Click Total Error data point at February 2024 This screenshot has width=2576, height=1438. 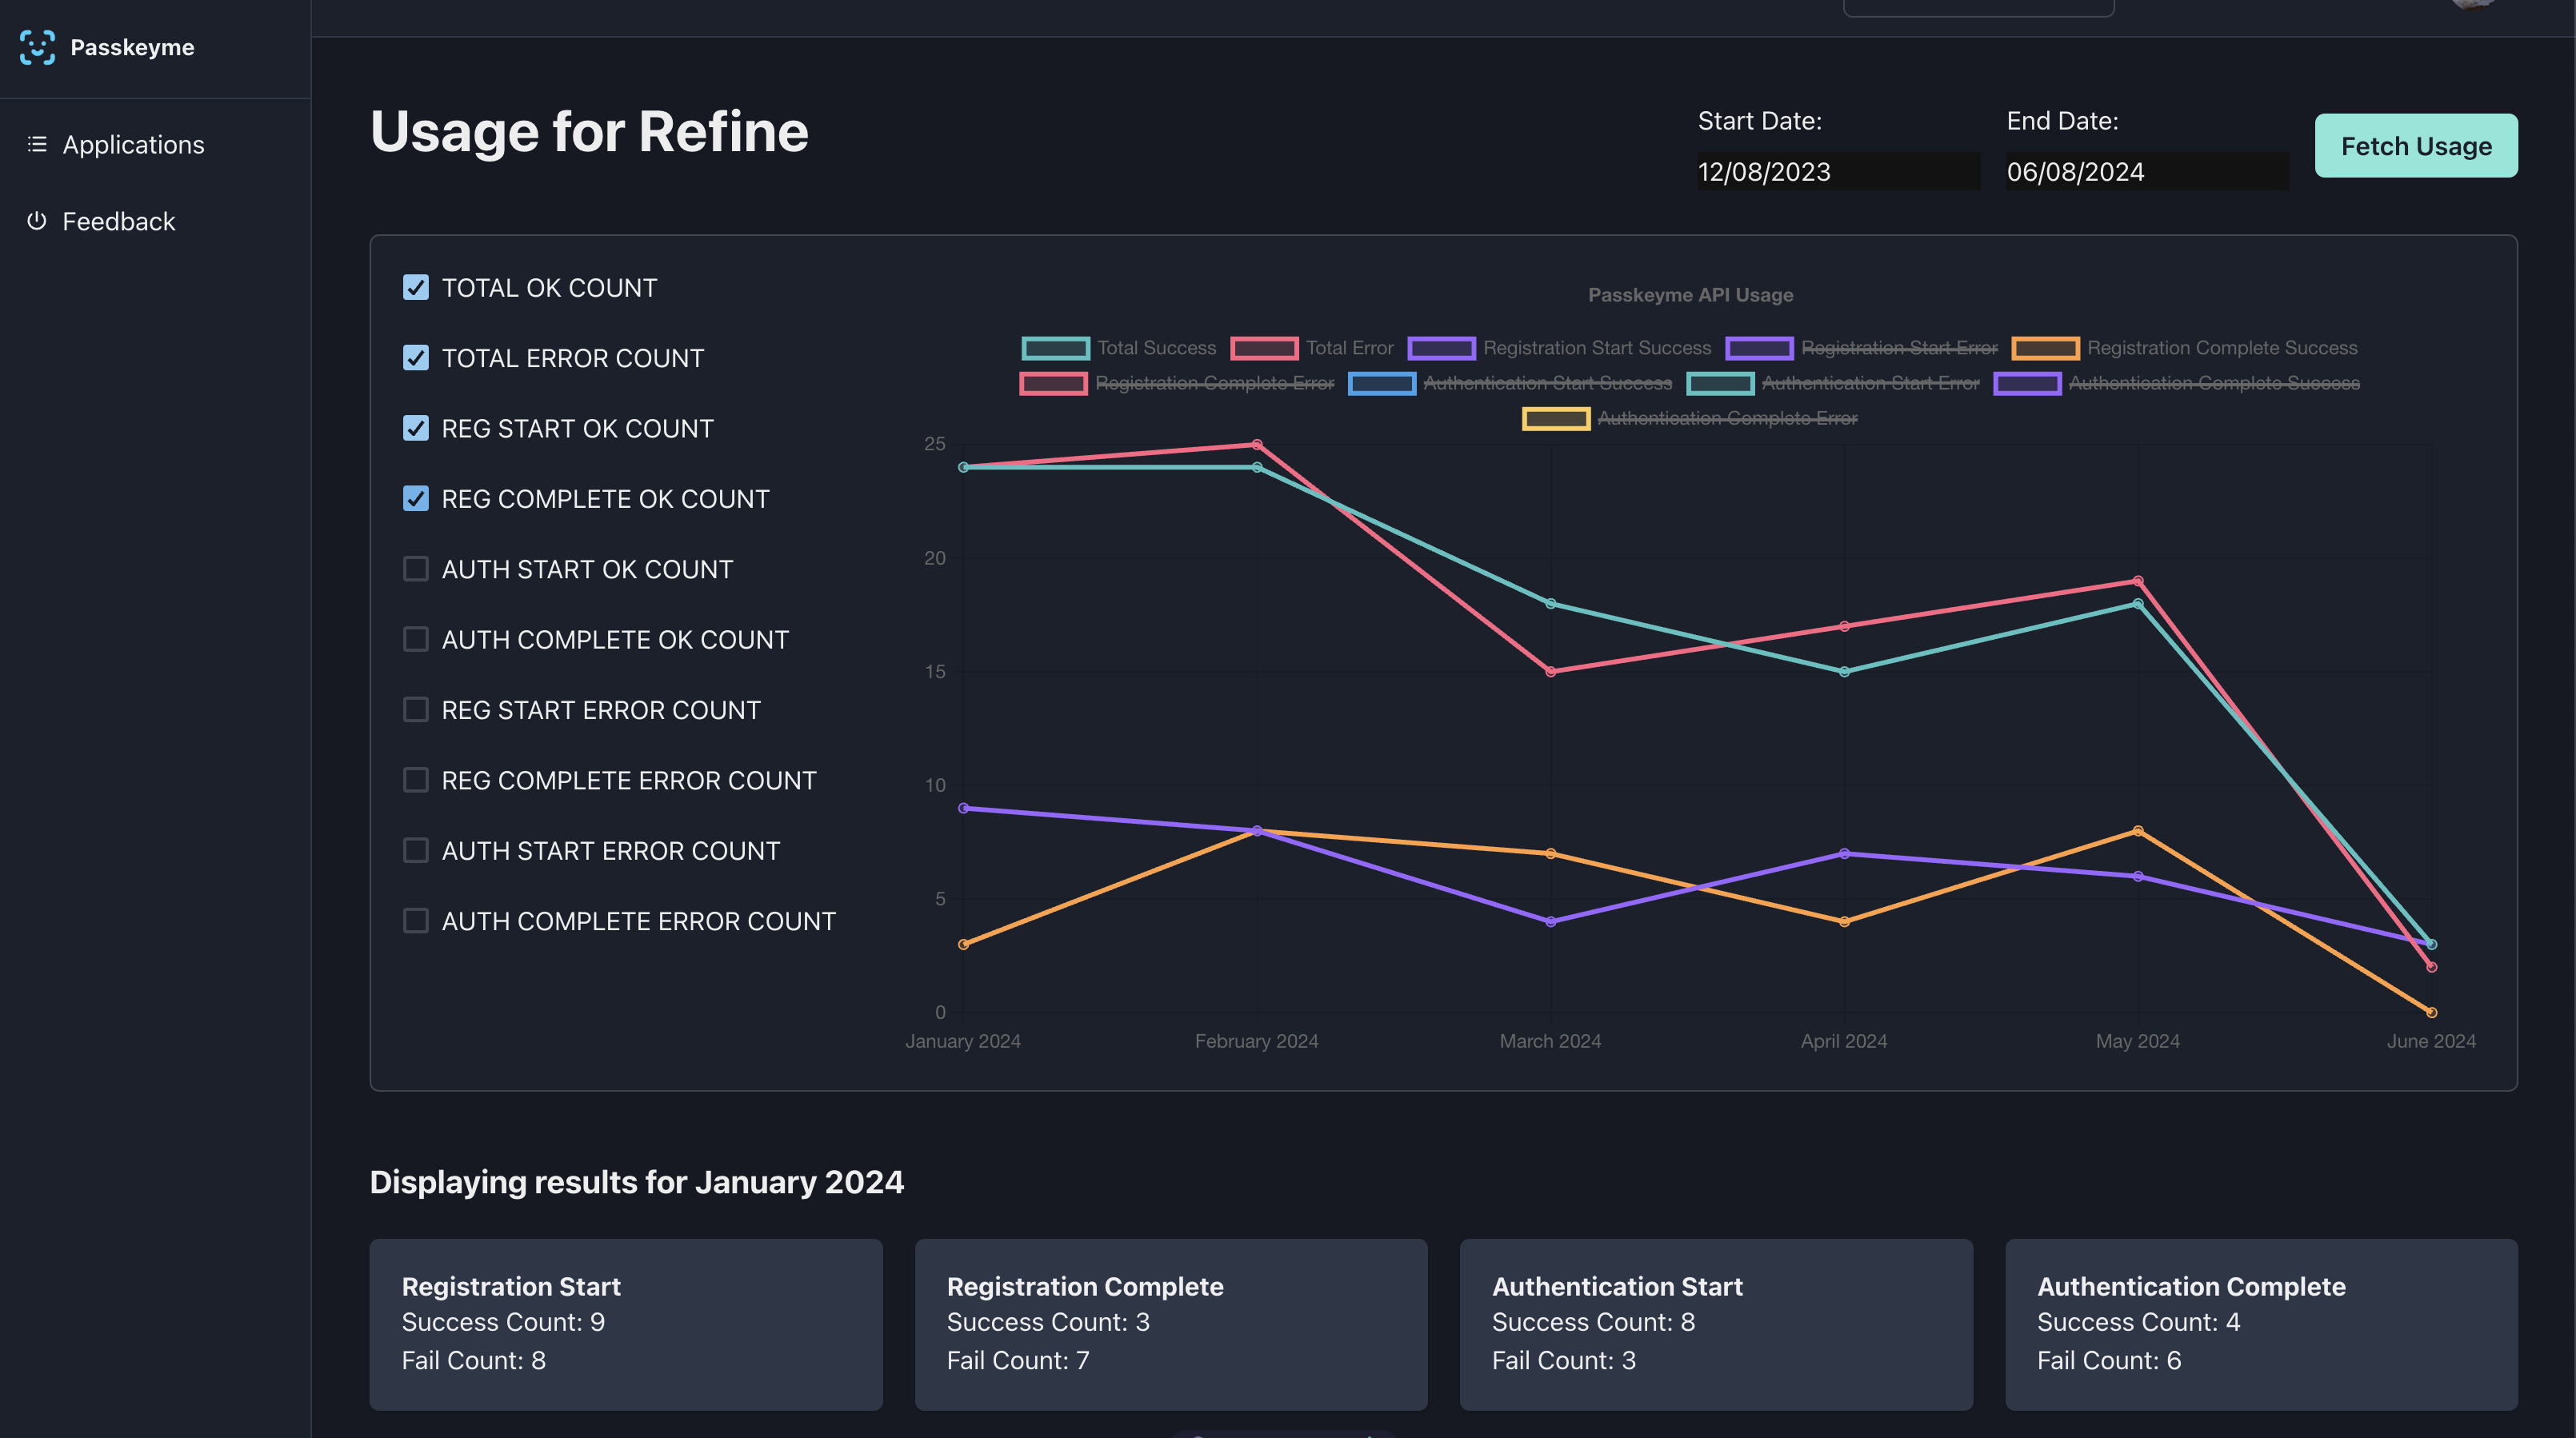(1257, 444)
